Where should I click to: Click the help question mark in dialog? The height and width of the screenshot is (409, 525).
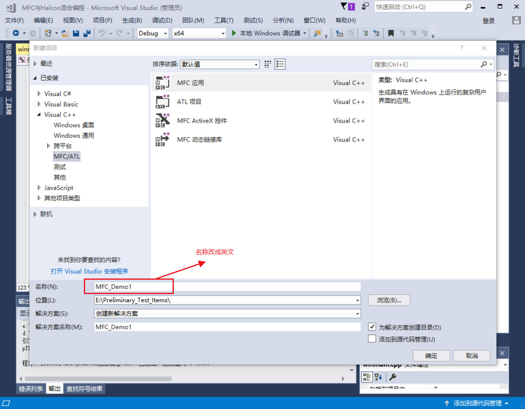tap(461, 48)
